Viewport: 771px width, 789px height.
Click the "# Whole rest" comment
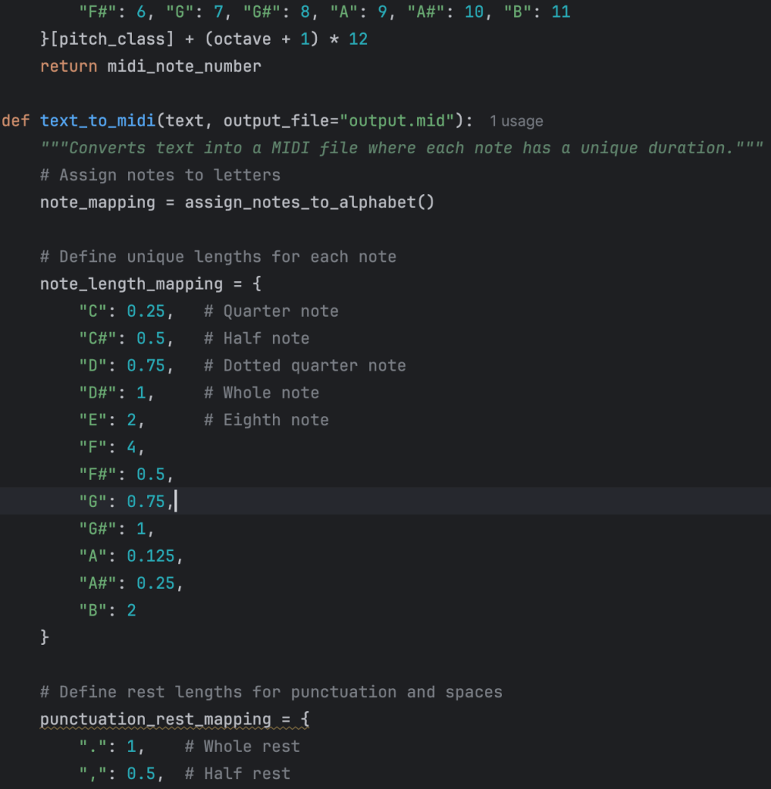coord(242,747)
